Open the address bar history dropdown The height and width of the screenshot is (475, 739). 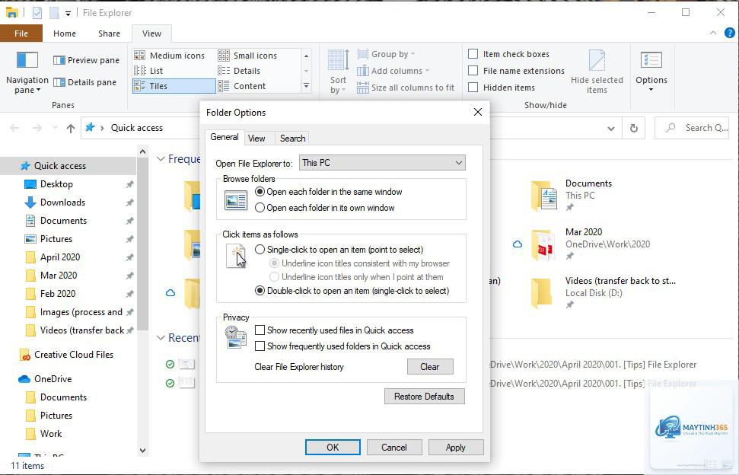[x=611, y=128]
